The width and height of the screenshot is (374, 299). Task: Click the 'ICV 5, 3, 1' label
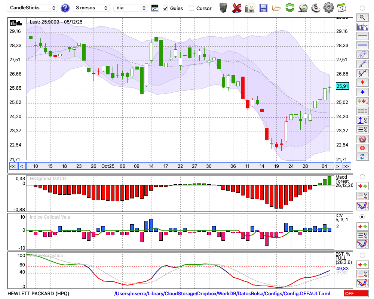point(341,218)
